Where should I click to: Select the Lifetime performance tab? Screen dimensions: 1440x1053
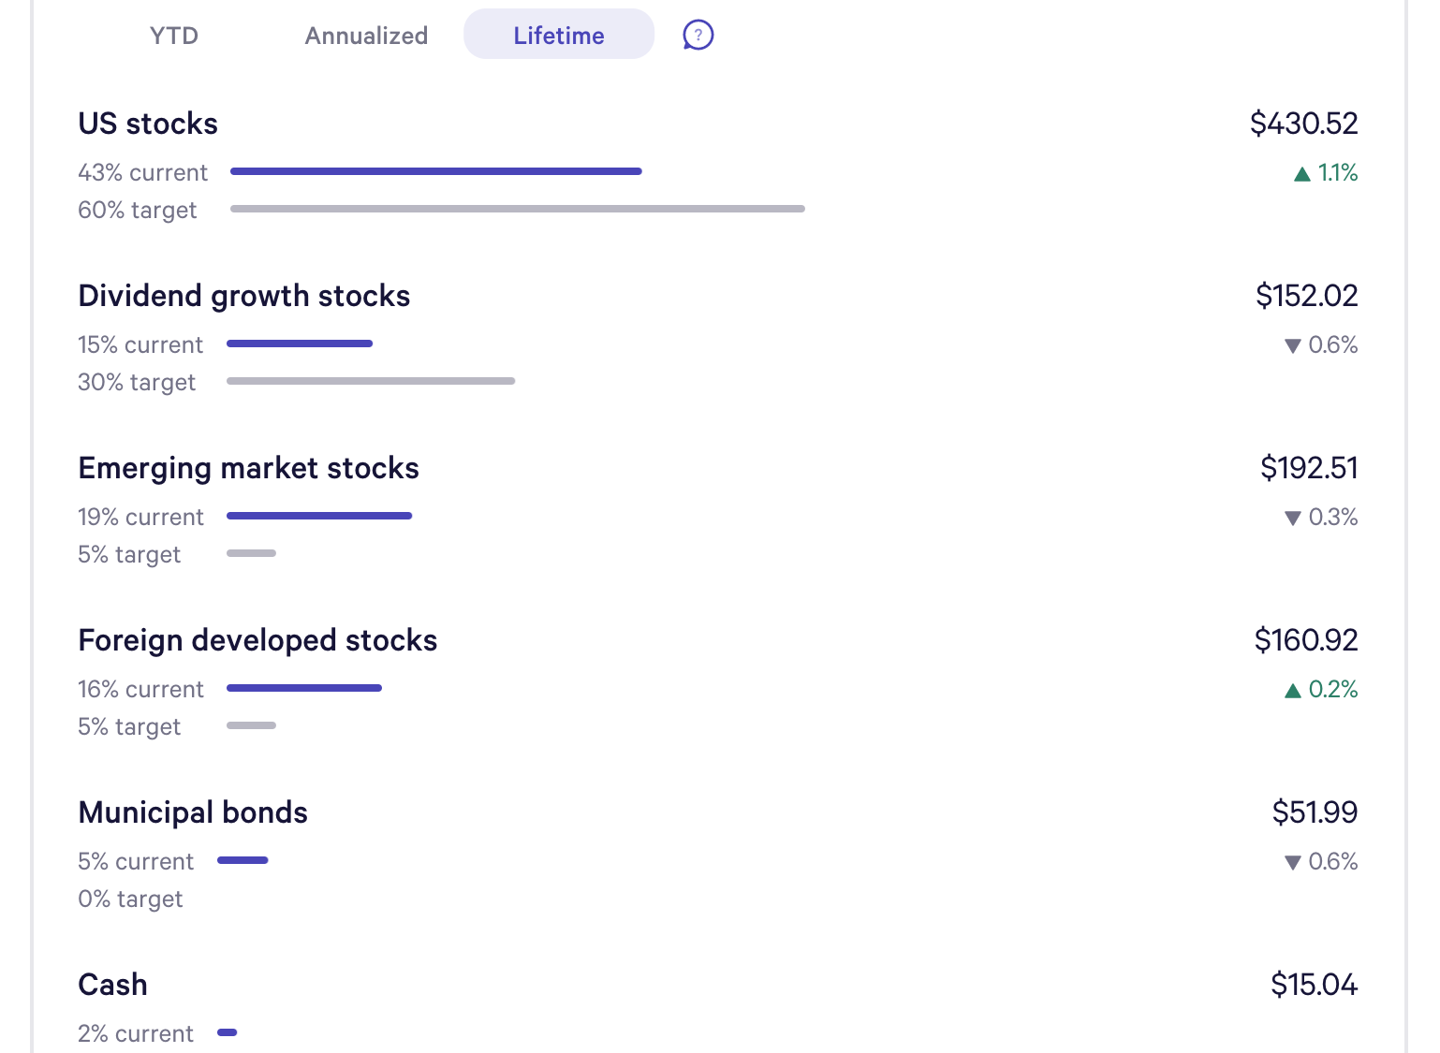[x=558, y=36]
